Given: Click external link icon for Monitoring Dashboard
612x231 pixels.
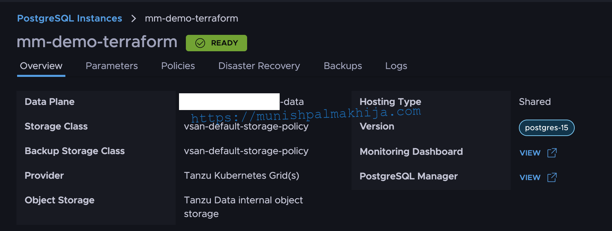Looking at the screenshot, I should 552,153.
